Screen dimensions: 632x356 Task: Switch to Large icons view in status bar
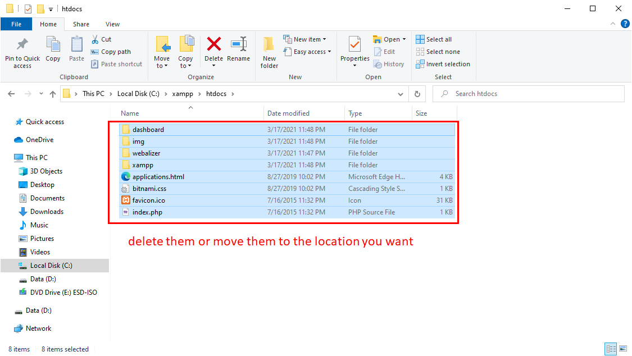coord(623,349)
